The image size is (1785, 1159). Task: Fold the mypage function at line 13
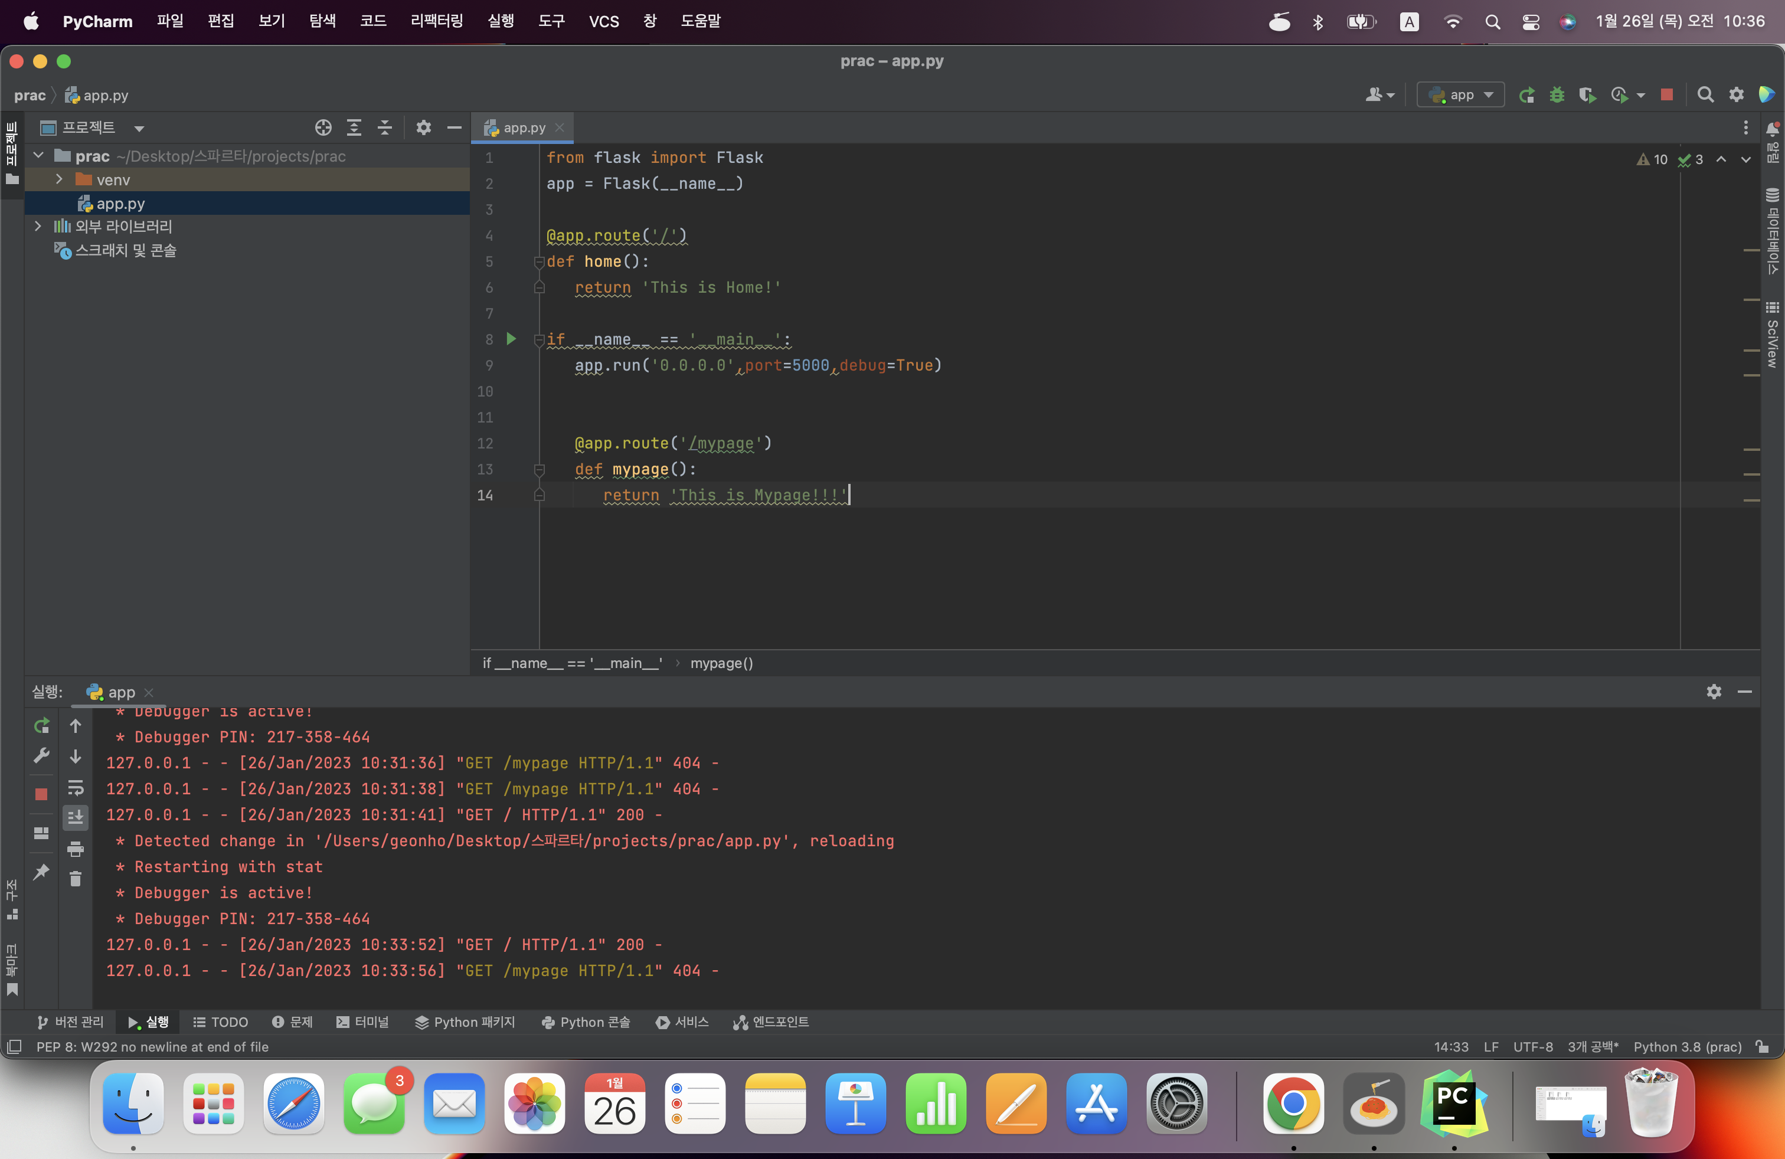pyautogui.click(x=538, y=469)
